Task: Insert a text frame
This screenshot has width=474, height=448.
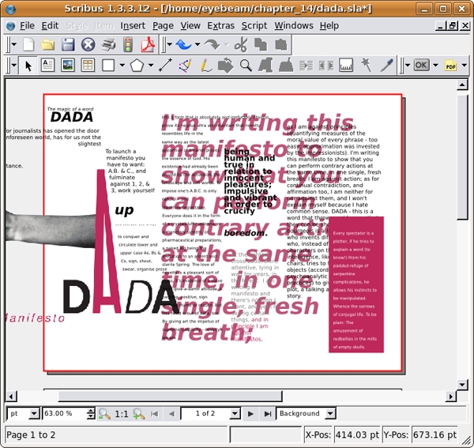Action: 47,66
